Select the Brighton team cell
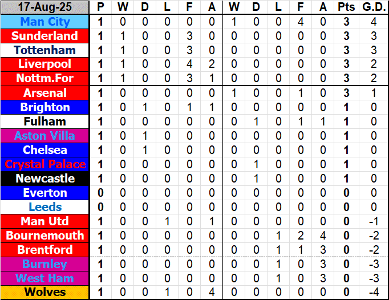 coord(45,107)
